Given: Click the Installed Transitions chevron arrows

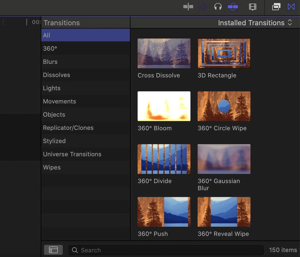Looking at the screenshot, I should tap(290, 23).
